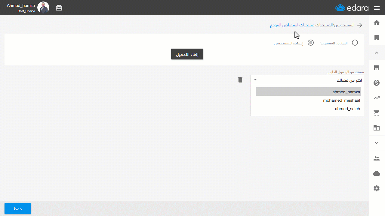Open the hamburger menu icon

point(377,8)
